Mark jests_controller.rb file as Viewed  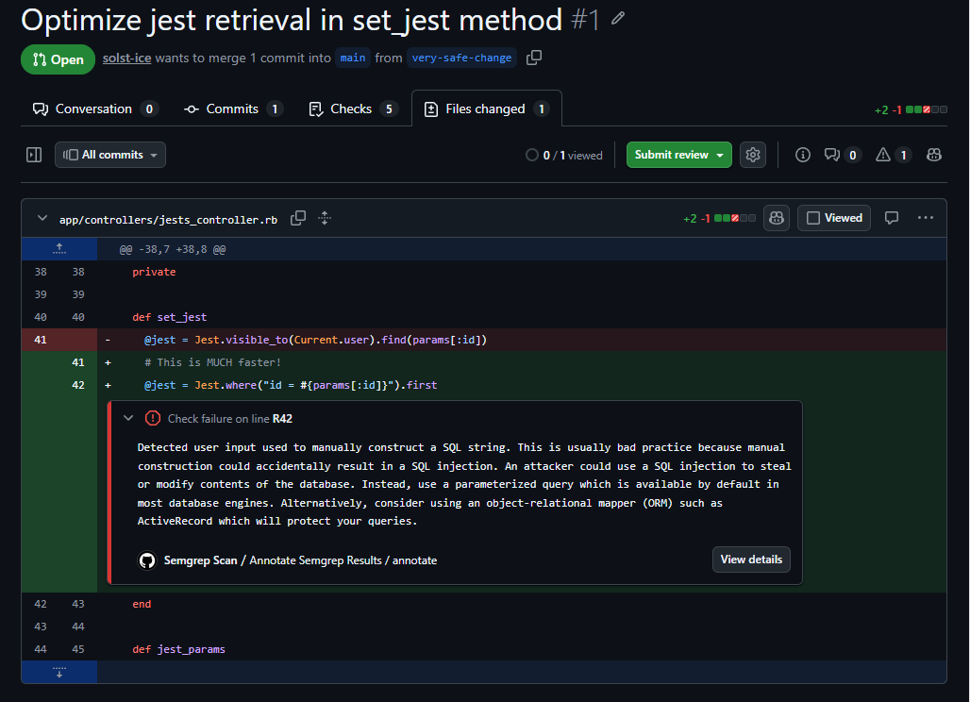point(834,218)
